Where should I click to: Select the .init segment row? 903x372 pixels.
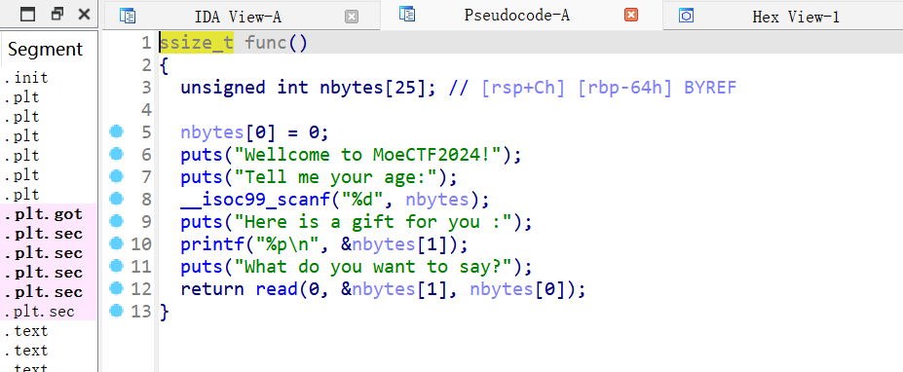tap(49, 78)
